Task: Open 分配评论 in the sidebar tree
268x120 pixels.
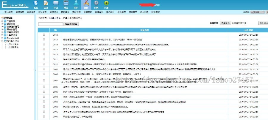Action: (x=14, y=47)
